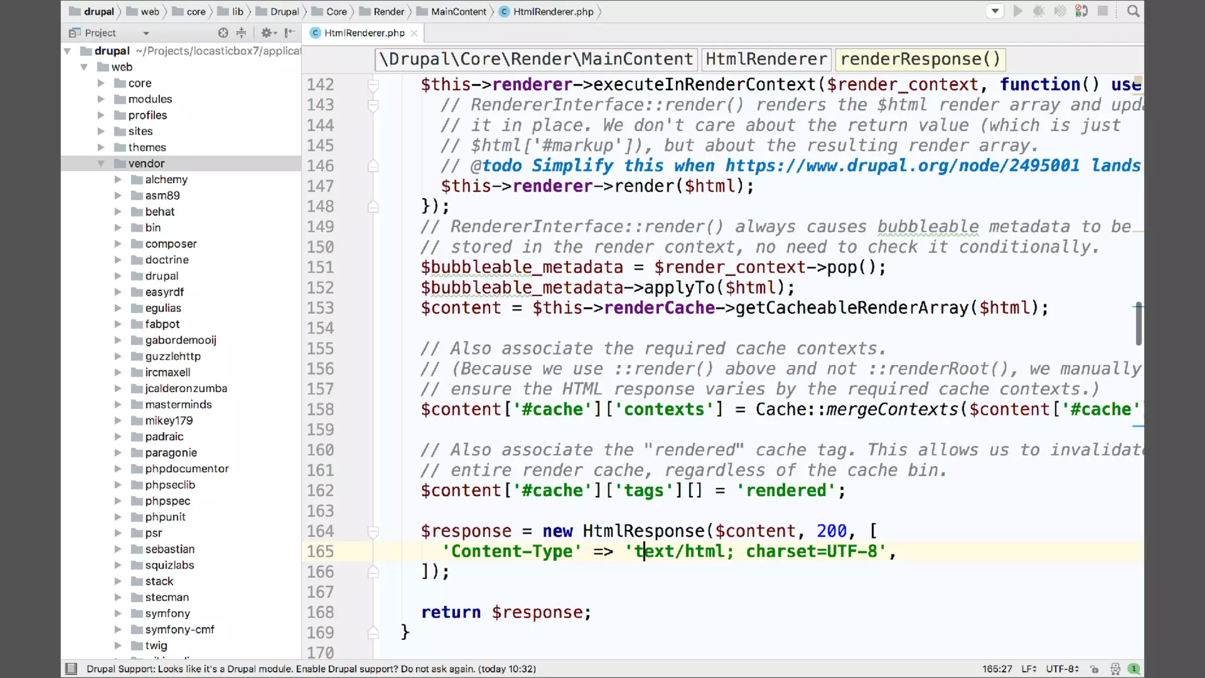The image size is (1205, 678).
Task: Open Project panel gear settings
Action: tap(268, 33)
